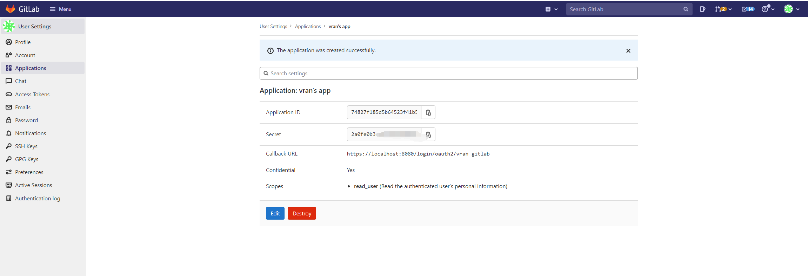The image size is (808, 276).
Task: Expand the create new plus dropdown
Action: tap(551, 9)
